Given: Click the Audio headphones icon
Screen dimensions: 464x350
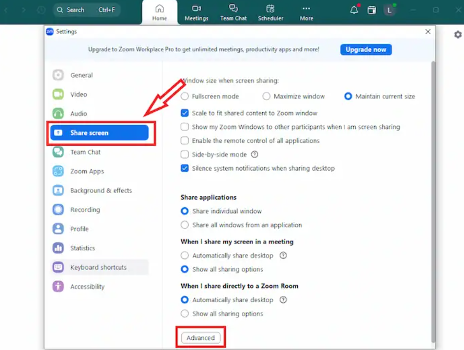Looking at the screenshot, I should [58, 114].
